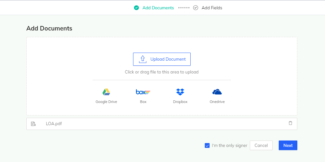
Task: Choose the Box cloud storage icon
Action: (143, 92)
